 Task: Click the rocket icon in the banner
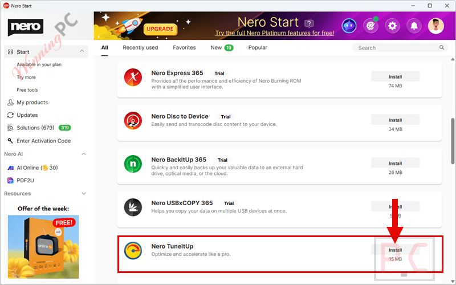tap(131, 26)
